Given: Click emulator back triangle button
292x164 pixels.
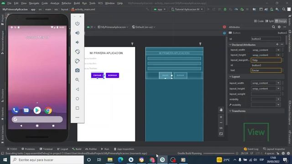Looking at the screenshot, I should click(x=77, y=89).
